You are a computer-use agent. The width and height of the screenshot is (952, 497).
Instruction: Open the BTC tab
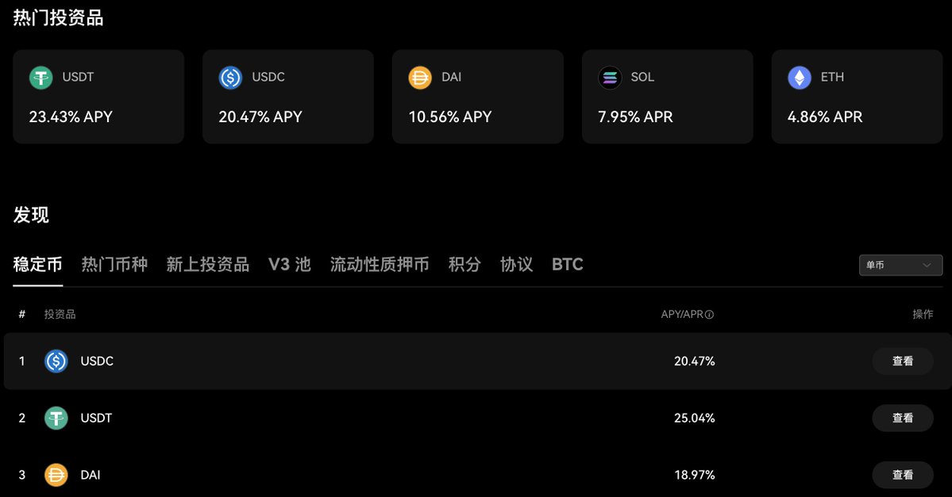[x=568, y=265]
